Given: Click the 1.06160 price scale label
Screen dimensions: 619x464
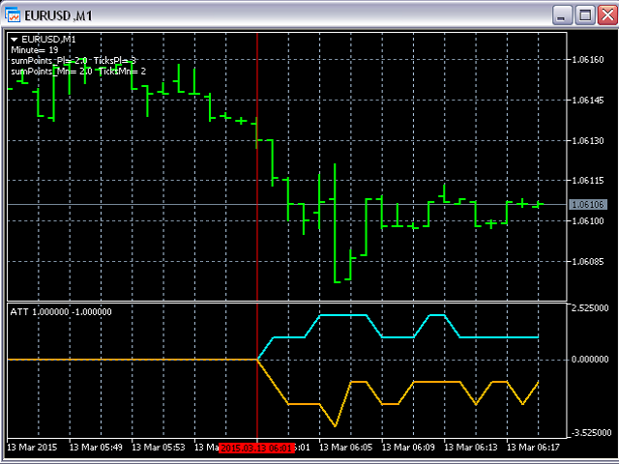Looking at the screenshot, I should 588,60.
